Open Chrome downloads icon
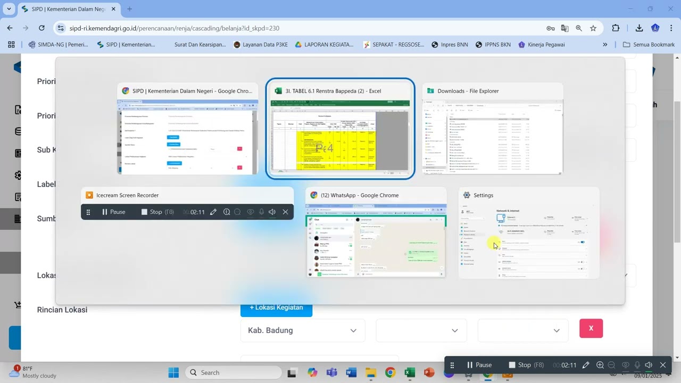 click(639, 28)
